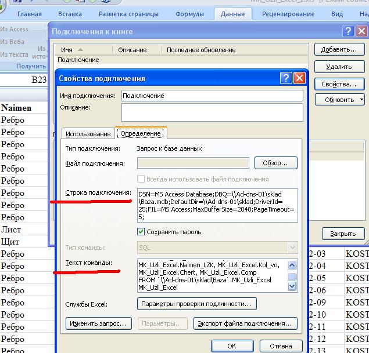Tick Всегда использовать файл подключения checkbox
369x353 pixels.
coord(141,179)
